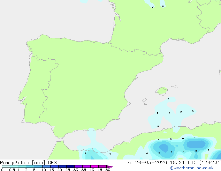The image size is (221, 171).
Task: Click legend label '0.5'
Action: click(12, 170)
